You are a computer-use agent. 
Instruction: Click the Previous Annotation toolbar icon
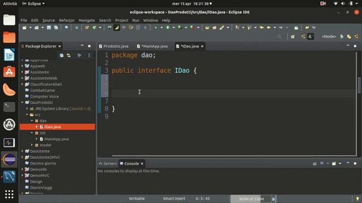(x=249, y=28)
